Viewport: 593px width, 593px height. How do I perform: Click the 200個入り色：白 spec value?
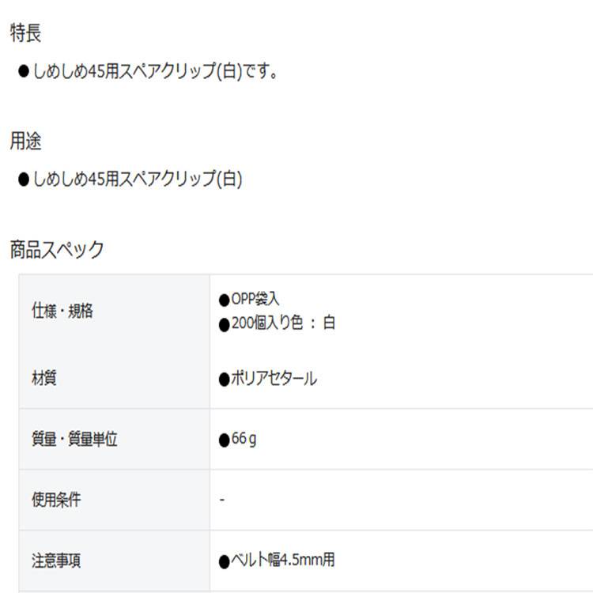point(283,323)
